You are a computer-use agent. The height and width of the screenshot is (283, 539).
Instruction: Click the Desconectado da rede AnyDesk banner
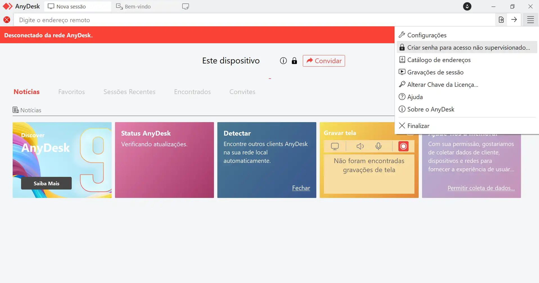(x=197, y=35)
